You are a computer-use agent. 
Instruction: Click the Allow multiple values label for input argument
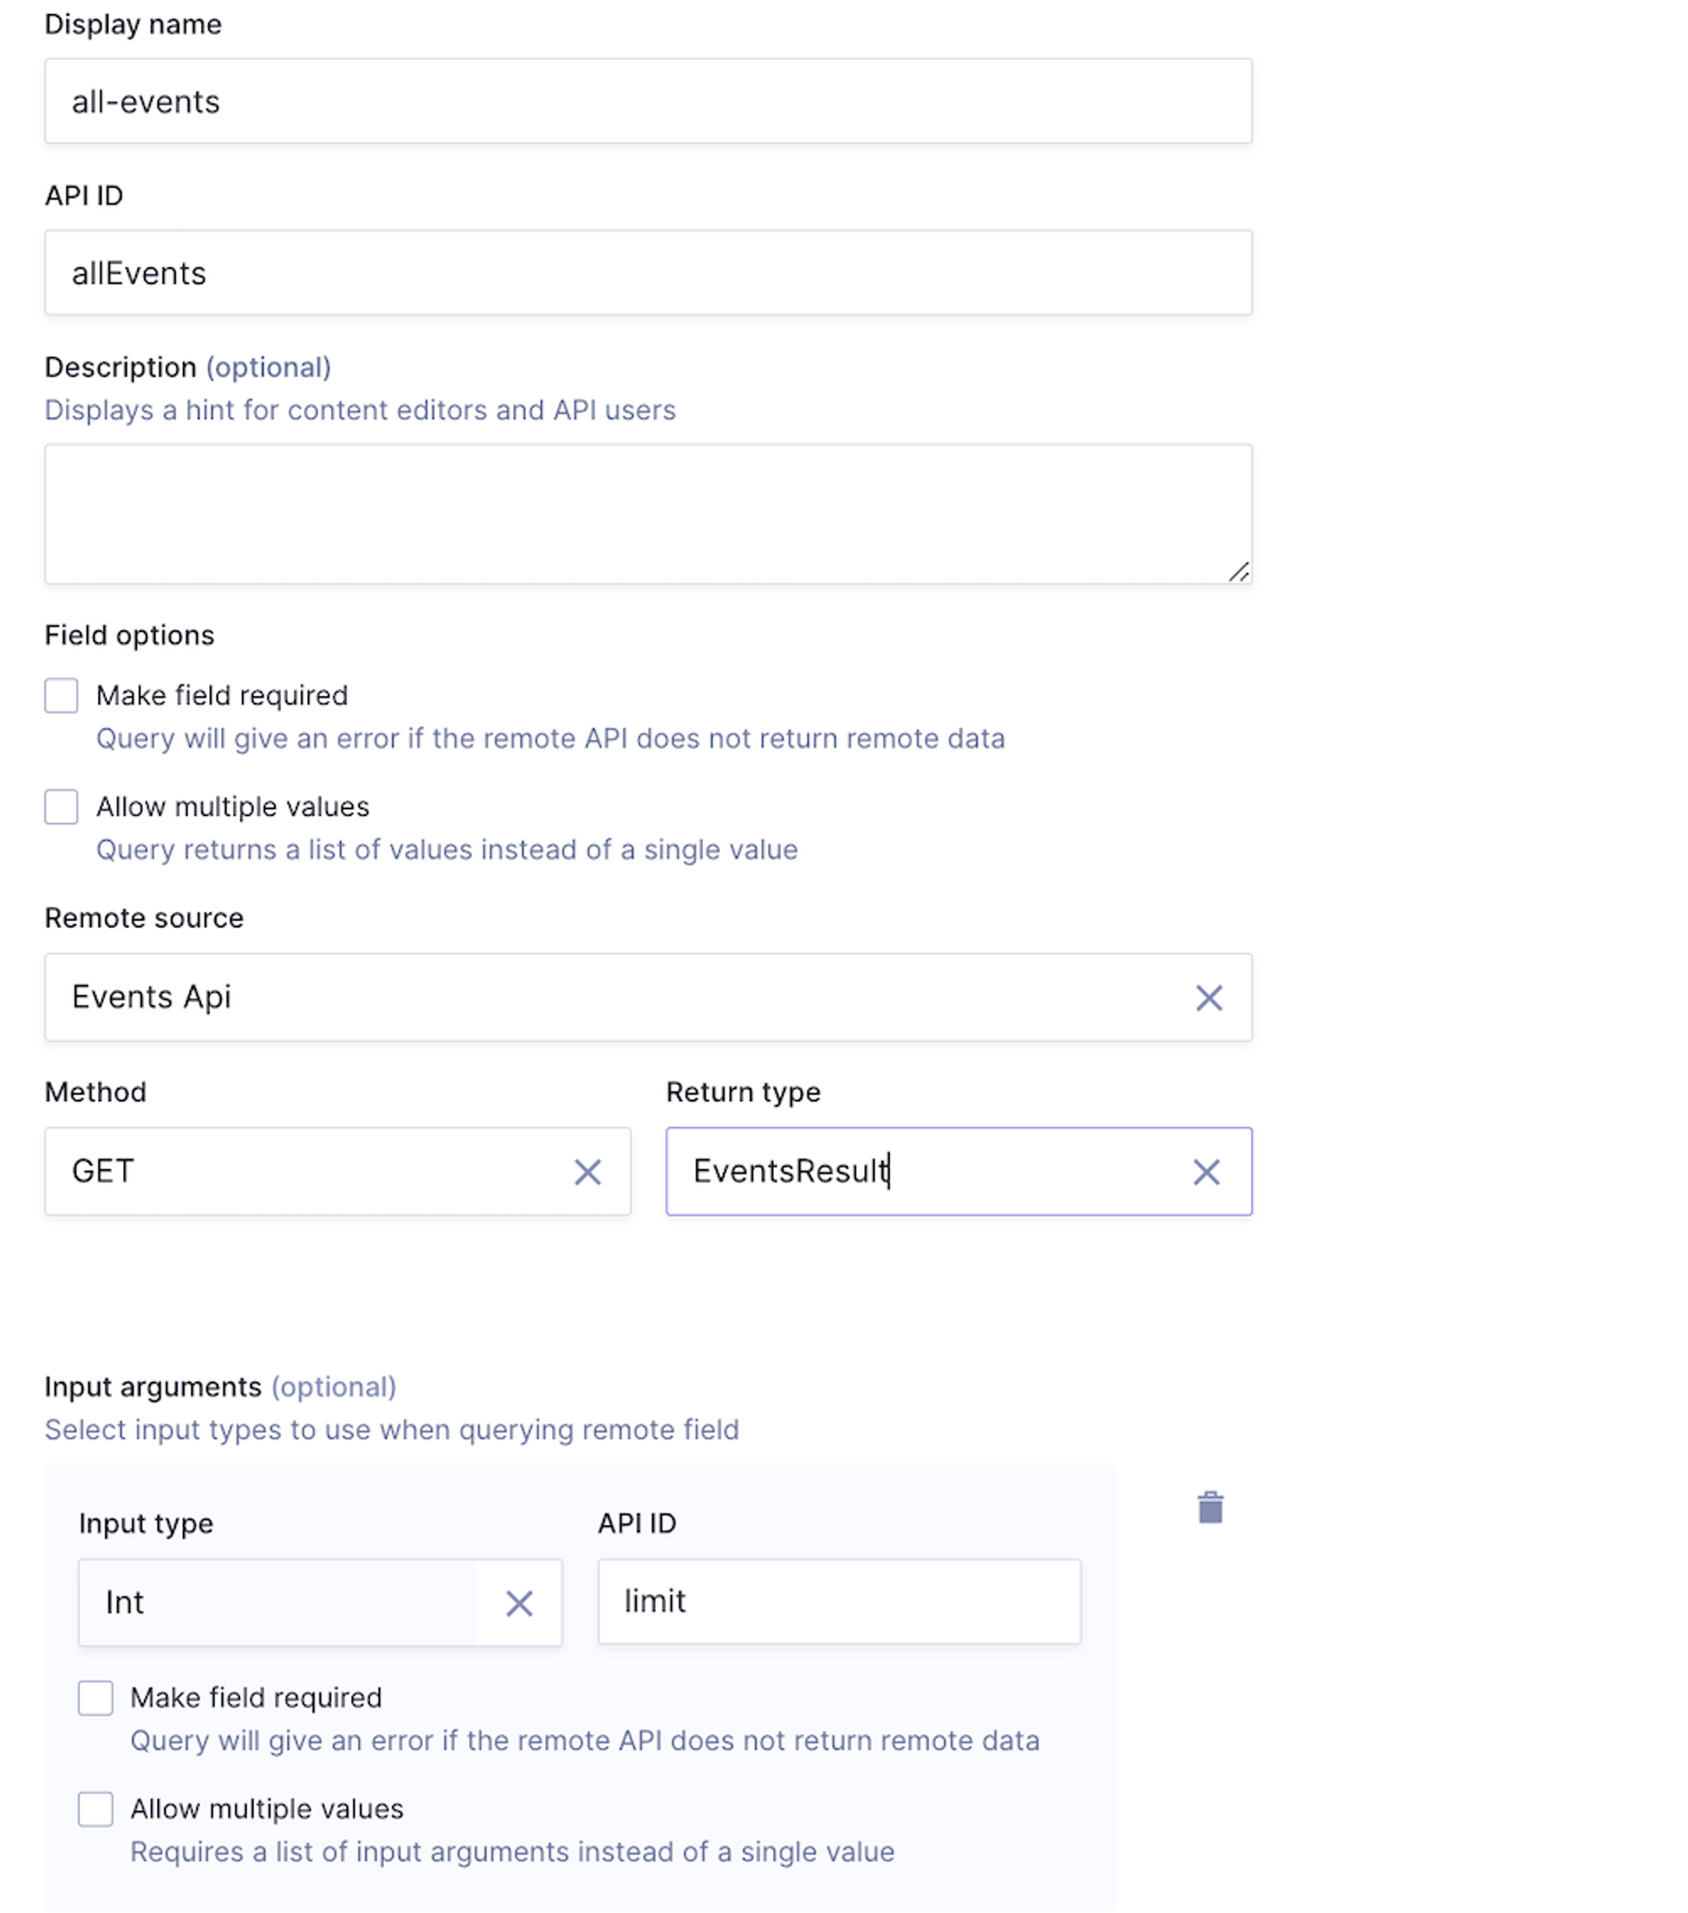point(267,1809)
